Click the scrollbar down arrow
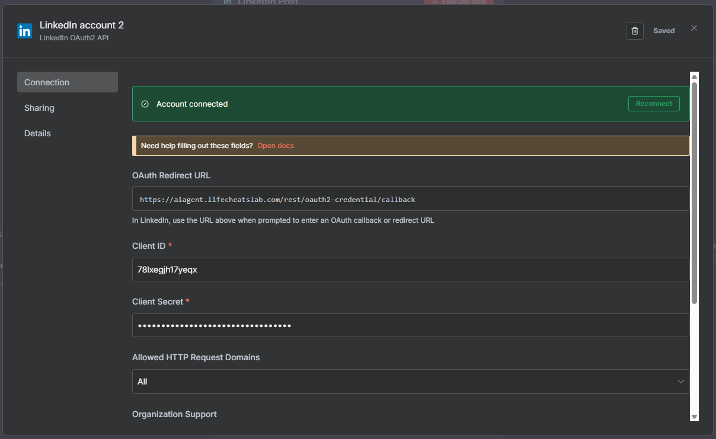716x439 pixels. [694, 416]
